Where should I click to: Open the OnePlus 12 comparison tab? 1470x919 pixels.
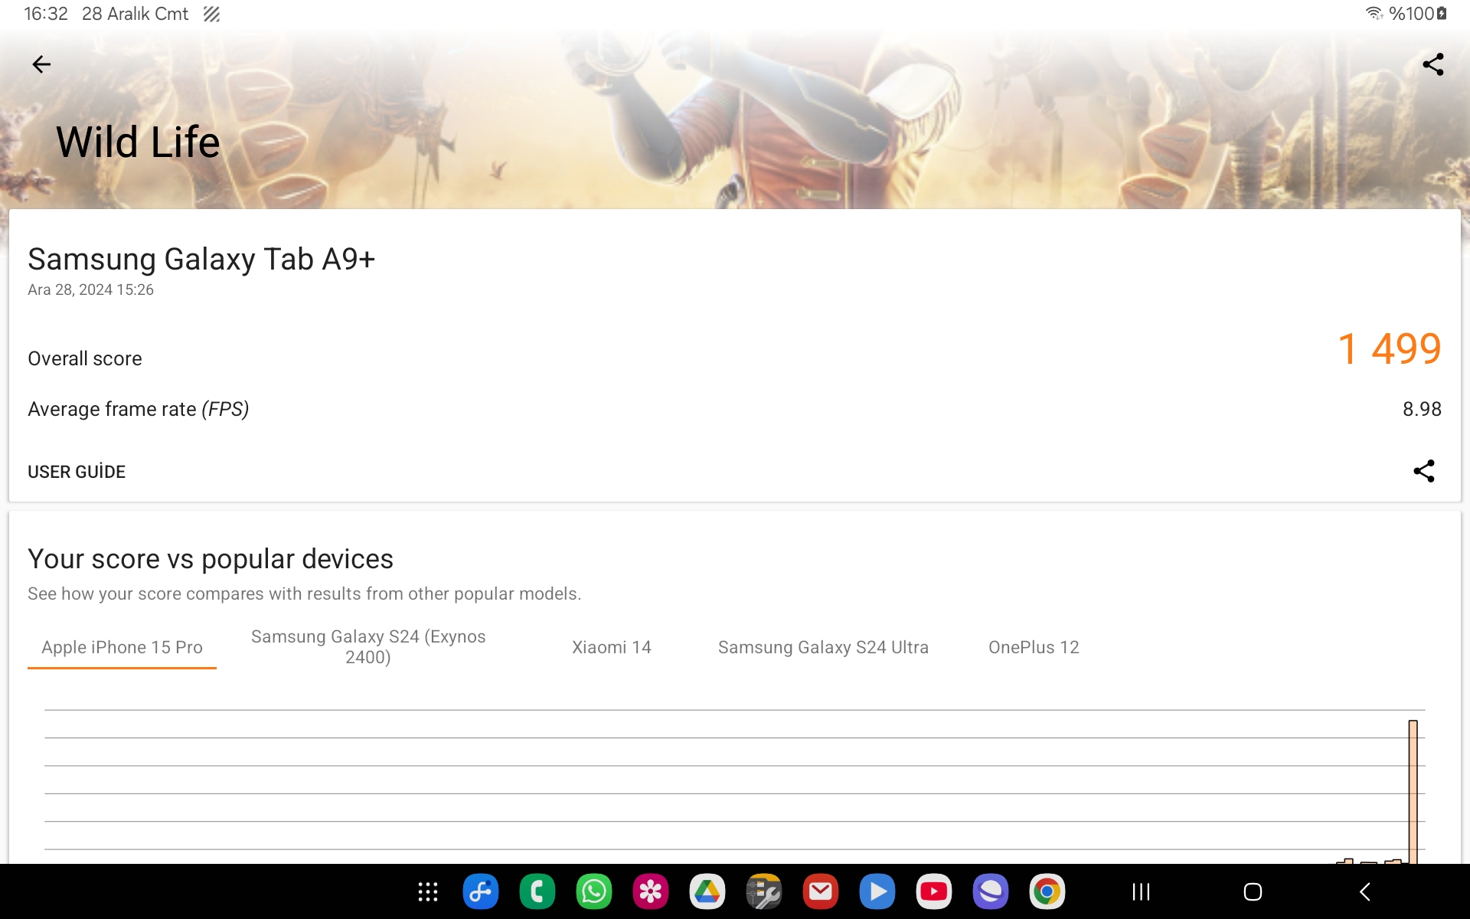1034,647
